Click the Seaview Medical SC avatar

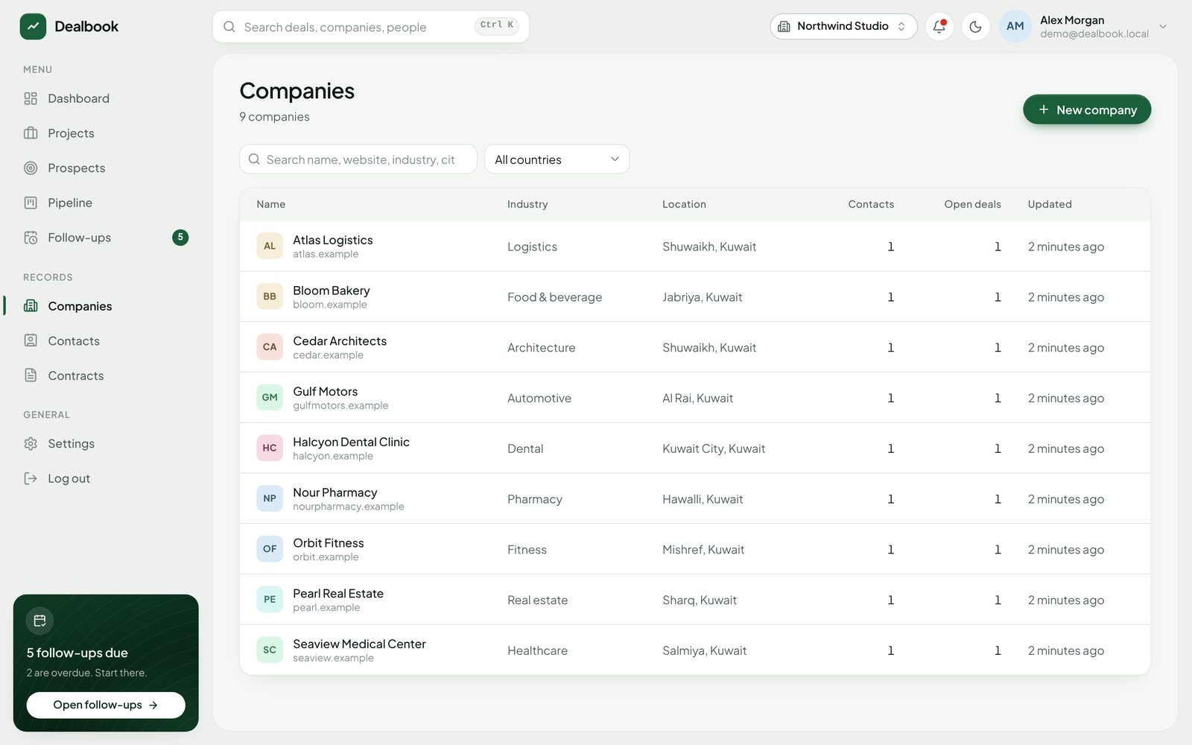(270, 650)
